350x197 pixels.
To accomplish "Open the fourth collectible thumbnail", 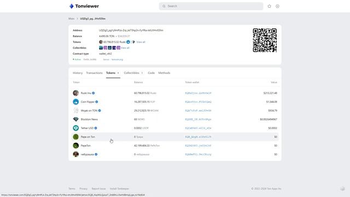I will click(114, 48).
